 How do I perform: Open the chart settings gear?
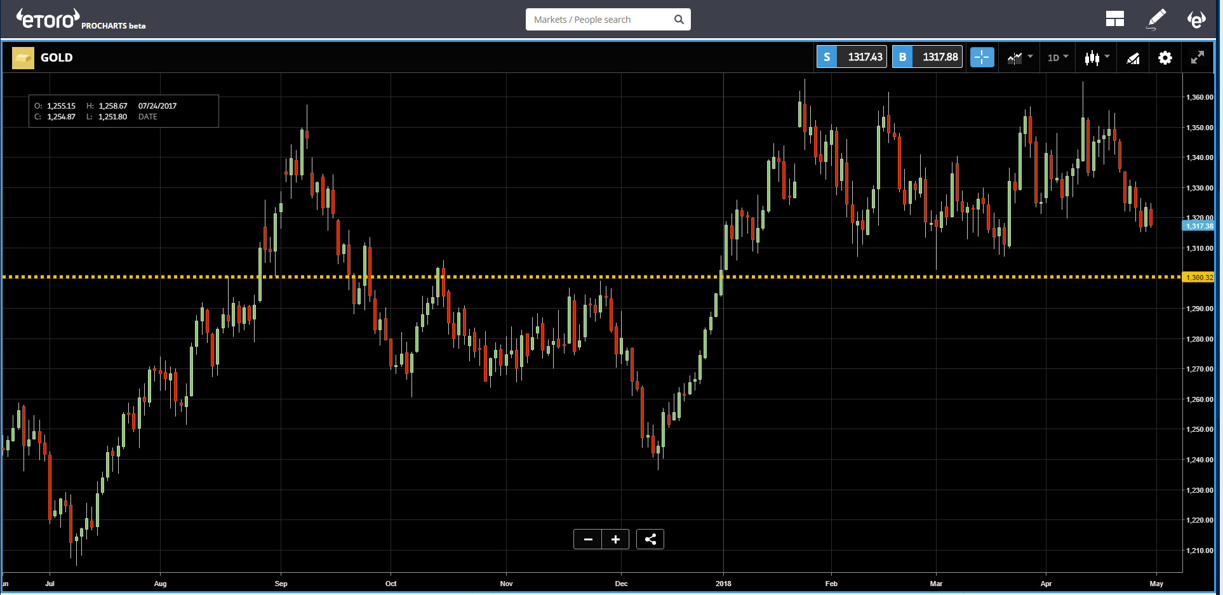pos(1165,58)
